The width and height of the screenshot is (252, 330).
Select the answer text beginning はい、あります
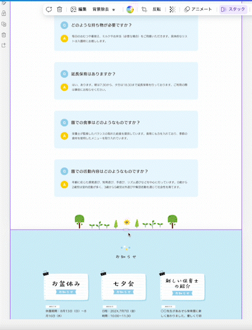pos(130,87)
